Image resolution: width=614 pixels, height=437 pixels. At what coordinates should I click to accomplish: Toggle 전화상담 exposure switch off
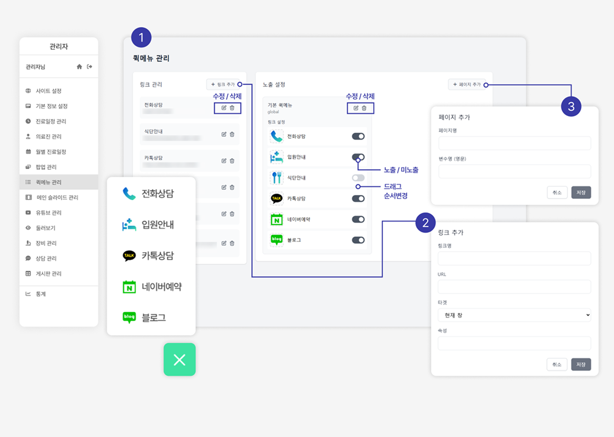[x=358, y=136]
